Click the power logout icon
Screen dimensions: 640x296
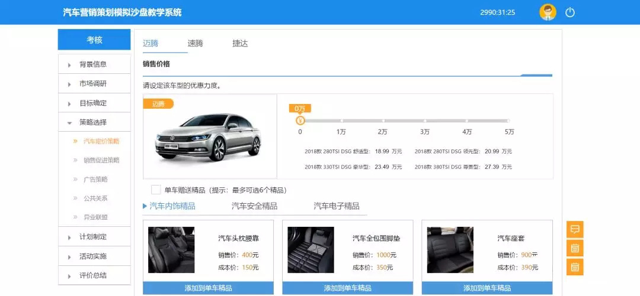570,12
